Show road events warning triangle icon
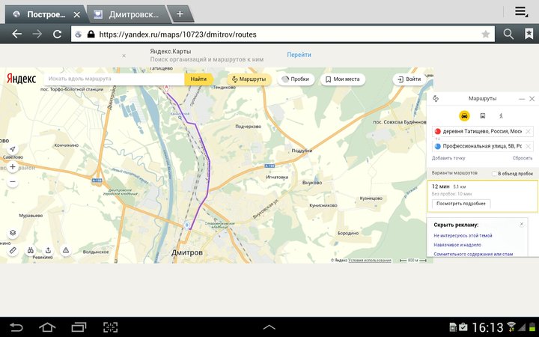This screenshot has height=337, width=539. (x=66, y=250)
